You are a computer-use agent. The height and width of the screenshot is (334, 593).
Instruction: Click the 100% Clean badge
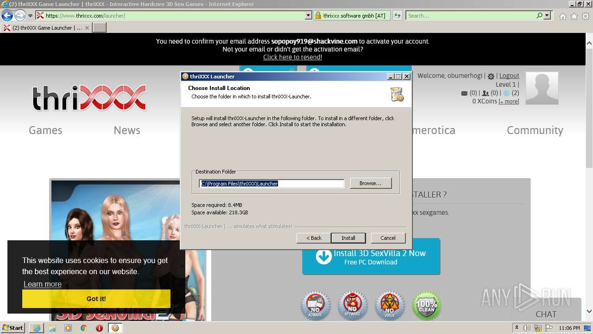(x=427, y=306)
